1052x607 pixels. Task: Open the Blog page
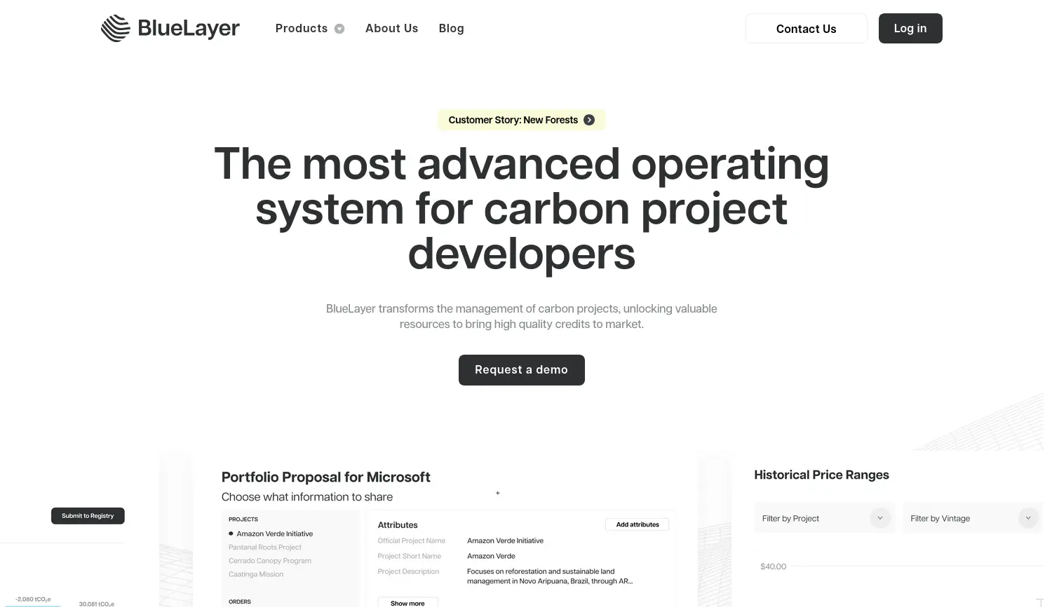click(451, 29)
